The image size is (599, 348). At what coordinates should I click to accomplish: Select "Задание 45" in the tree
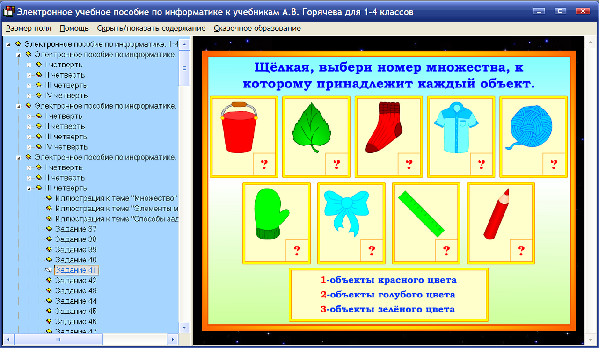[x=76, y=311]
